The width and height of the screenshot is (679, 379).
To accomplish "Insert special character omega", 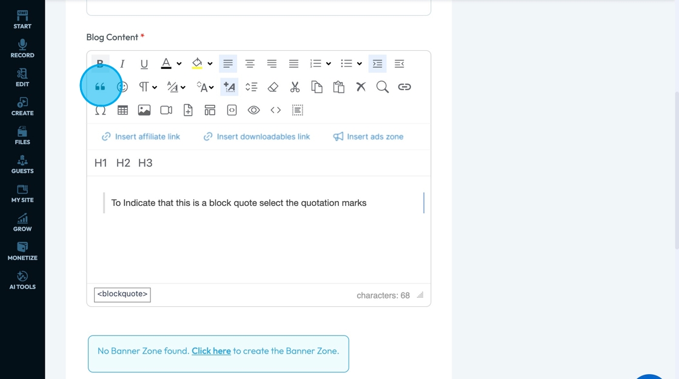I will 101,110.
